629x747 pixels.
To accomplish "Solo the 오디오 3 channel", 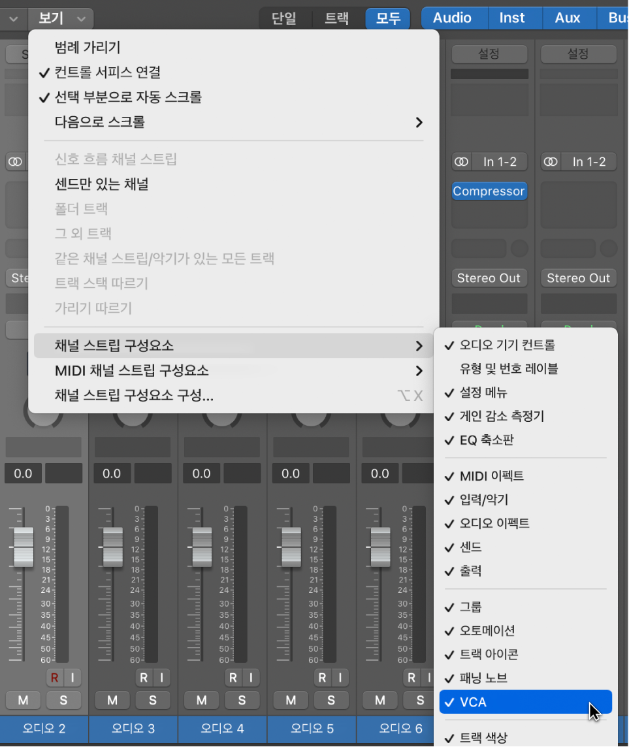I will [x=152, y=700].
